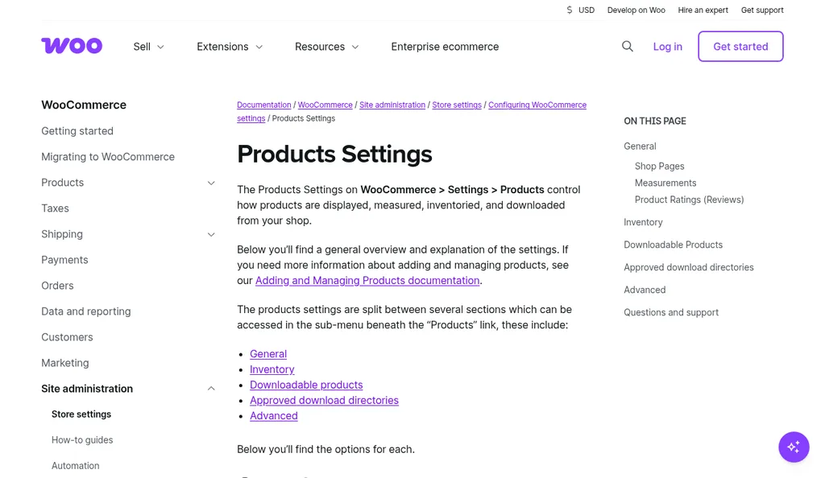
Task: Open Customers in sidebar
Action: click(68, 336)
